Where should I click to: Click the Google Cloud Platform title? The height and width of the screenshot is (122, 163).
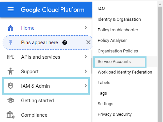coord(52,10)
